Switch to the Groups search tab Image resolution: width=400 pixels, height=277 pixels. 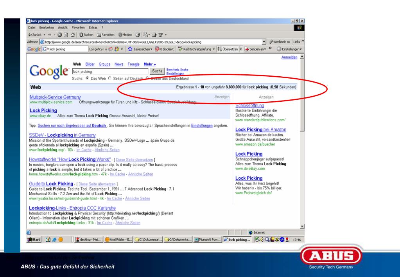[x=104, y=64]
